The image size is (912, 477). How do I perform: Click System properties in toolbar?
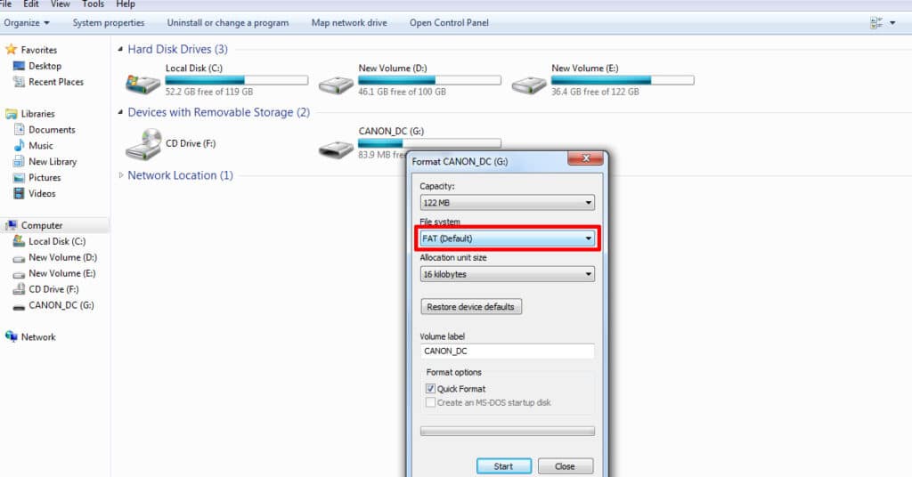click(x=109, y=22)
